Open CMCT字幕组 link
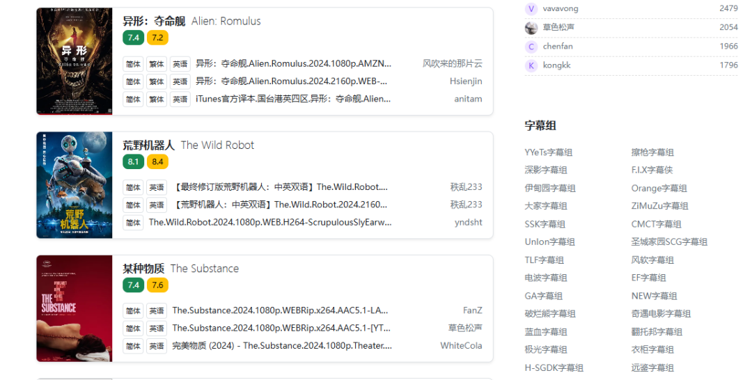 (657, 224)
